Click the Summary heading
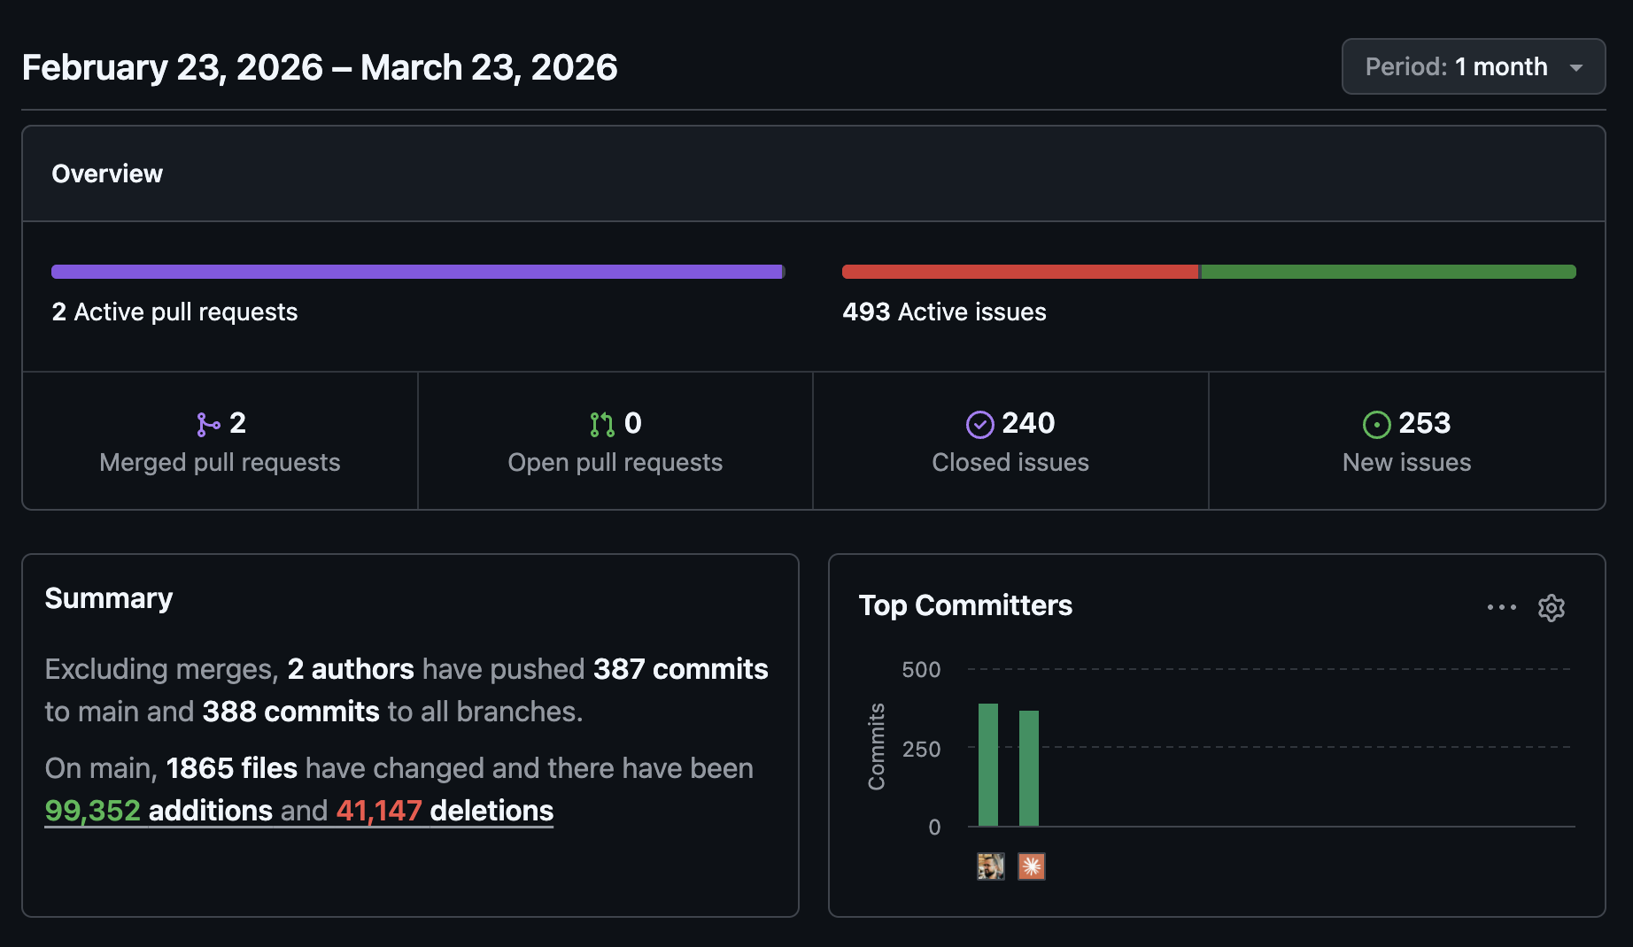This screenshot has height=947, width=1633. (109, 598)
